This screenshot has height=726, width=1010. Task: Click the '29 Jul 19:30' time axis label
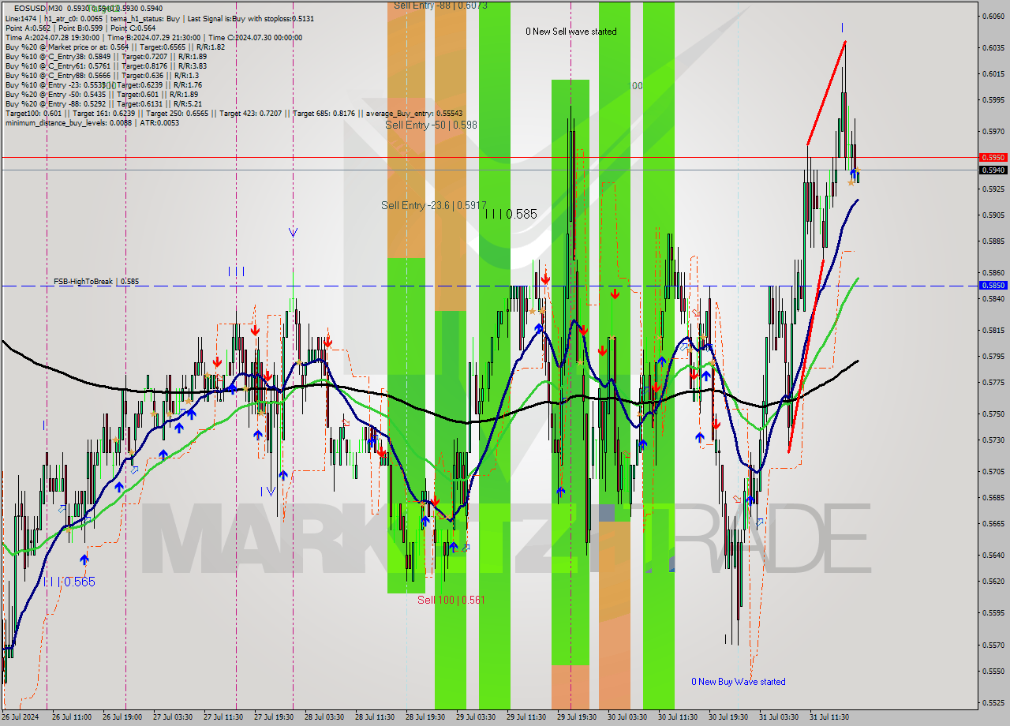[x=577, y=717]
